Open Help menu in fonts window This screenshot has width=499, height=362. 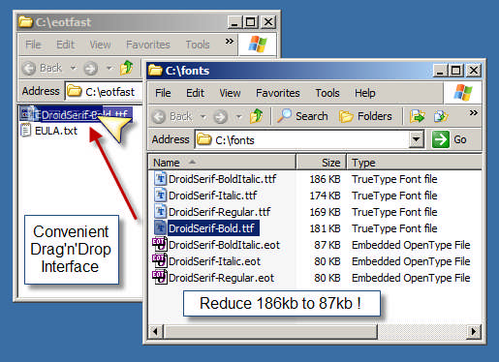point(365,93)
